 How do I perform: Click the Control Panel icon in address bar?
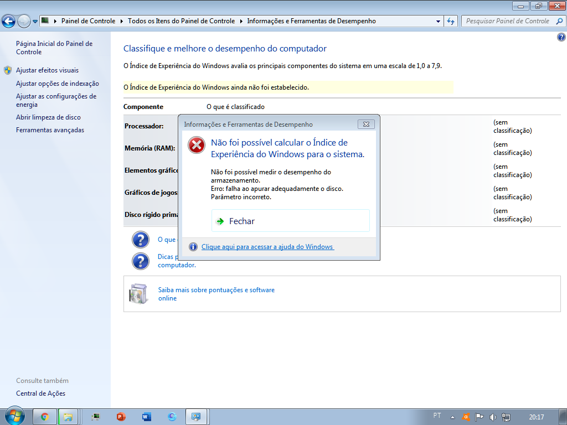coord(45,20)
